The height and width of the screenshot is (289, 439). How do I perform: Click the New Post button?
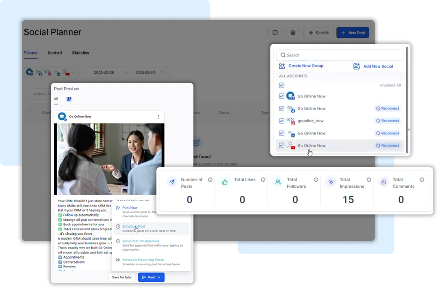pos(353,33)
